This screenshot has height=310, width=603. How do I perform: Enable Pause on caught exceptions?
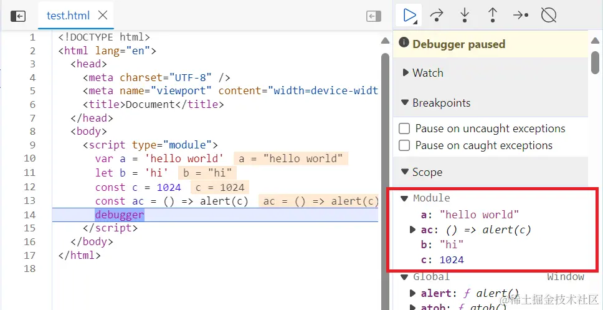[x=404, y=145]
